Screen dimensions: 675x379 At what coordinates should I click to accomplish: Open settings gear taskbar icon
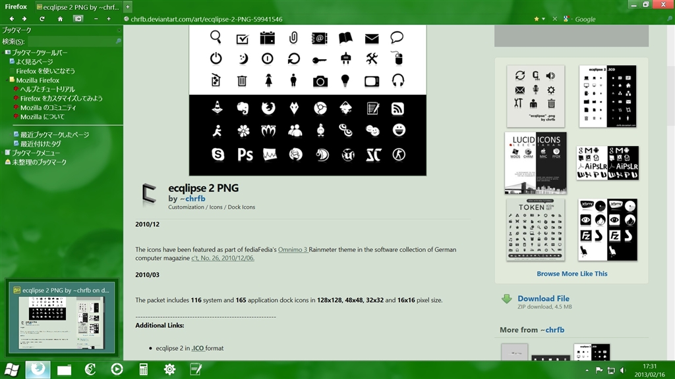click(x=169, y=370)
